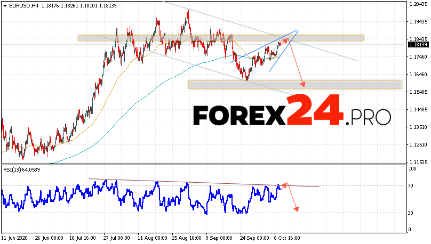
Task: Click the RSI scale value 30
Action: (x=411, y=213)
